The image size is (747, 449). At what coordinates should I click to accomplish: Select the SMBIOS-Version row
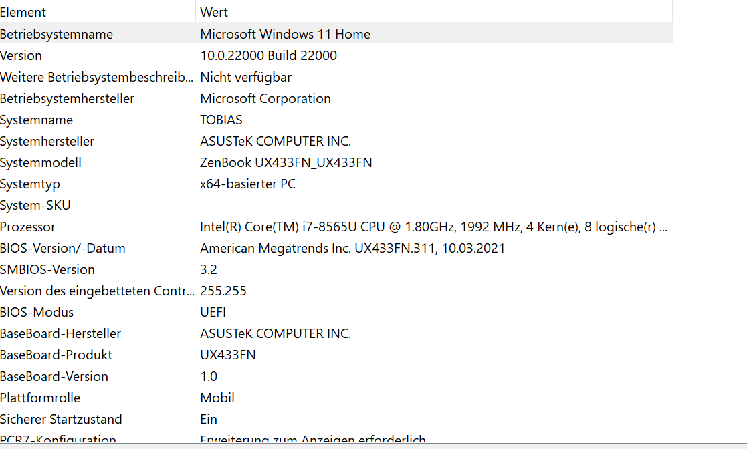pyautogui.click(x=336, y=269)
